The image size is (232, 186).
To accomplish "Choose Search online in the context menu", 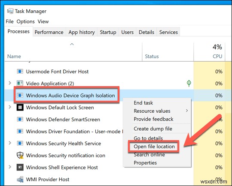I will tap(157, 155).
